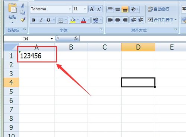Align text left
The image size is (186, 137).
click(110, 20)
